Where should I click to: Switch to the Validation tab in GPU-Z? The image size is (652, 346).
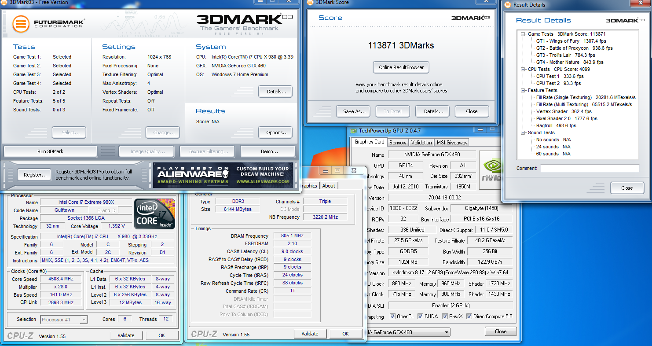pyautogui.click(x=421, y=142)
